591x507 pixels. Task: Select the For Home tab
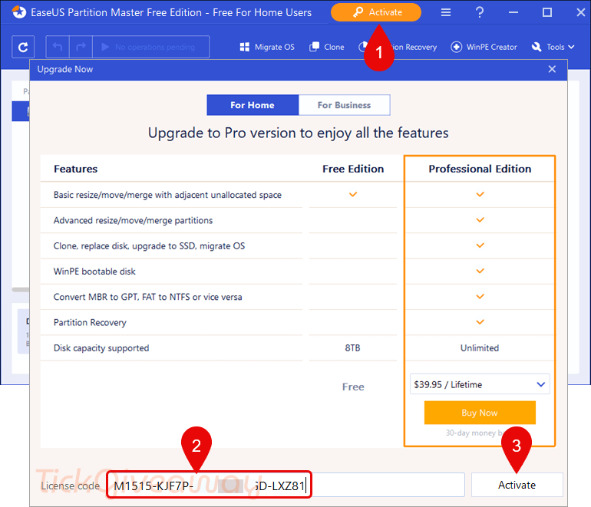coord(253,105)
